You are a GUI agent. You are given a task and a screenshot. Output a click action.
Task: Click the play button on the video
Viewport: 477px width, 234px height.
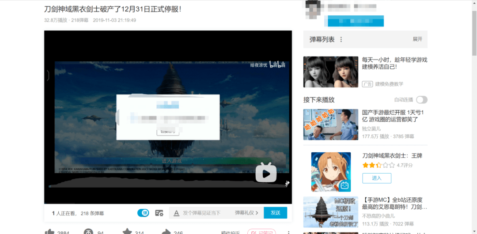point(266,174)
